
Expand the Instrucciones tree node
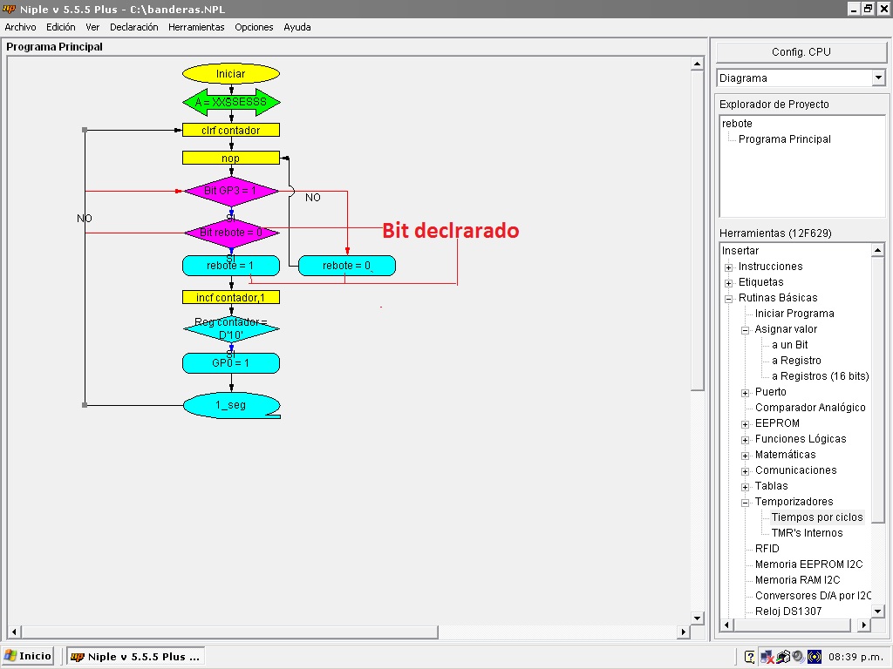(x=728, y=267)
